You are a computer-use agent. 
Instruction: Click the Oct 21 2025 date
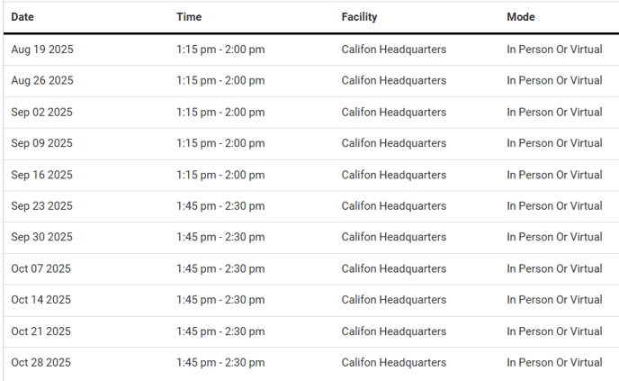[41, 331]
